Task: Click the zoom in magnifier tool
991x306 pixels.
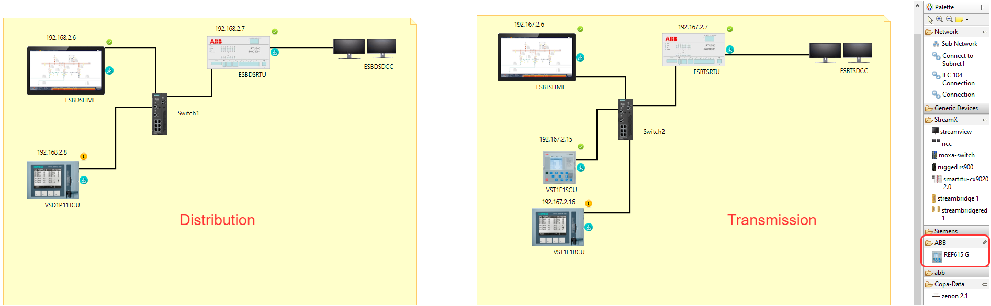Action: [x=940, y=20]
